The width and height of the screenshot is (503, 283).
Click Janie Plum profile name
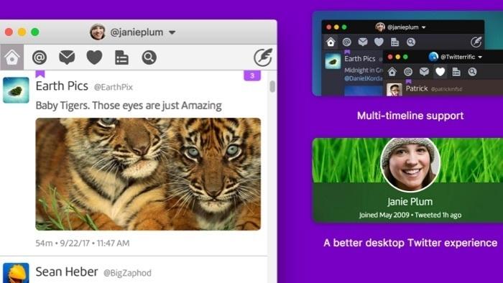click(x=410, y=202)
